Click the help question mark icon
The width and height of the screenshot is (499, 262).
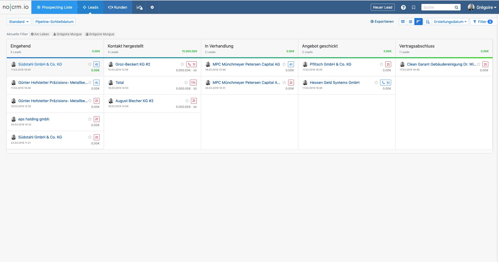pyautogui.click(x=403, y=7)
